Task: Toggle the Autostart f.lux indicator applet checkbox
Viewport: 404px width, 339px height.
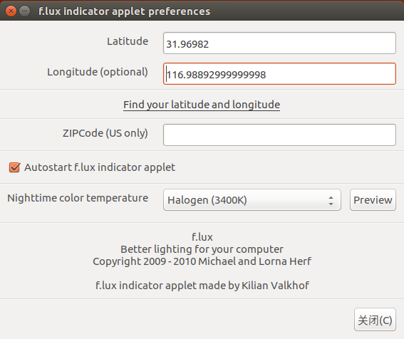Action: (14, 167)
